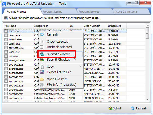Click the 1.18 MB image size cell
The width and height of the screenshot is (153, 115).
tap(113, 31)
